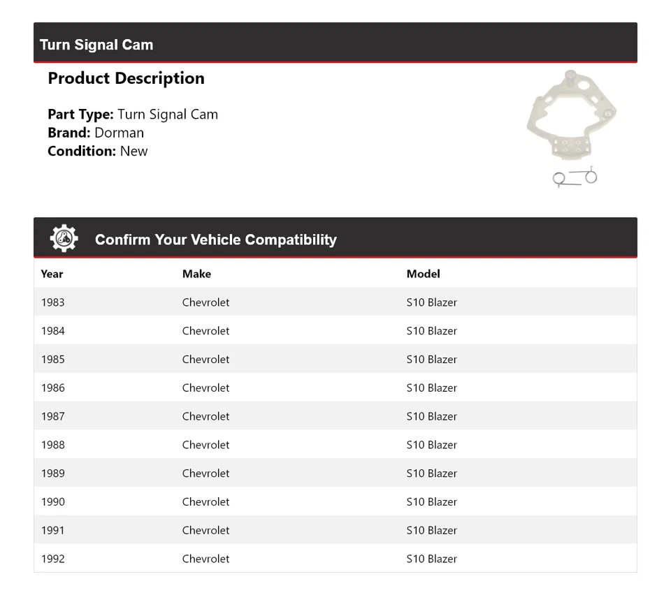Click the Year column header
This screenshot has height=595, width=671.
click(52, 274)
